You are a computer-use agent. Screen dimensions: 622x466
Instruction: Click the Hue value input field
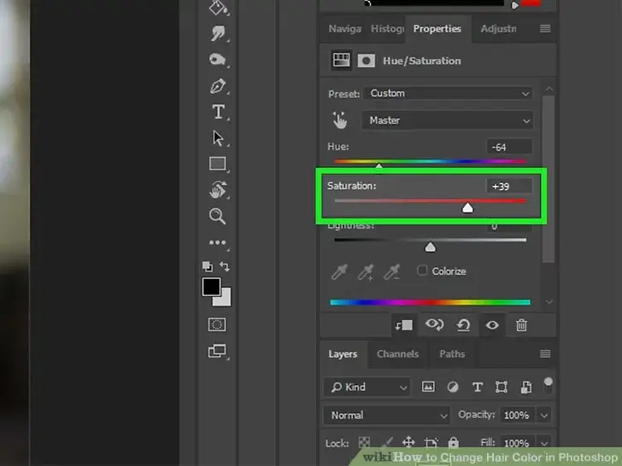point(510,147)
